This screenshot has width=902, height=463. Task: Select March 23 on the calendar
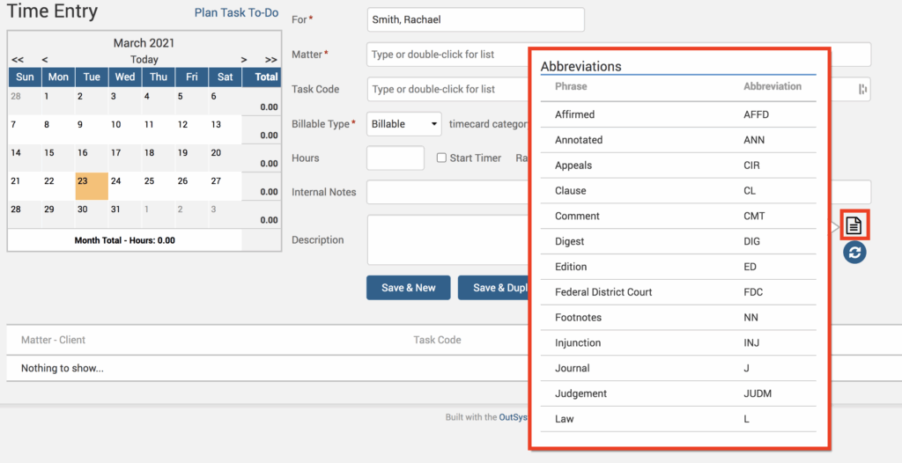click(x=91, y=186)
